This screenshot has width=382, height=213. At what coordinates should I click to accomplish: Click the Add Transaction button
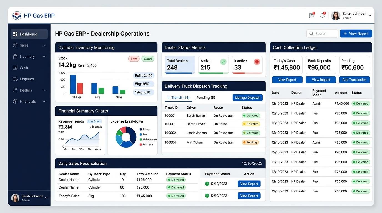pyautogui.click(x=354, y=80)
